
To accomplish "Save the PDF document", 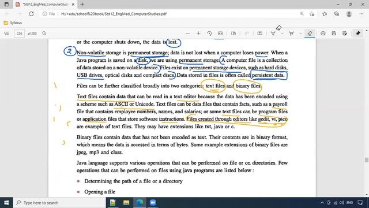I will (334, 34).
